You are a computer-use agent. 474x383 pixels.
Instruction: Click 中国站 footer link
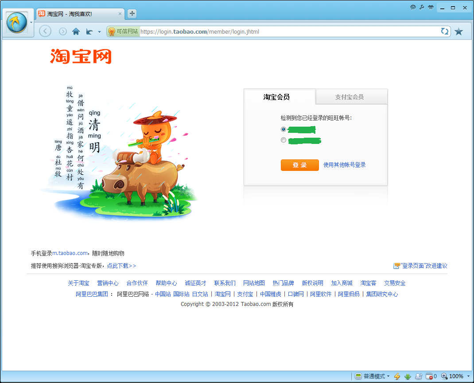[x=163, y=294]
